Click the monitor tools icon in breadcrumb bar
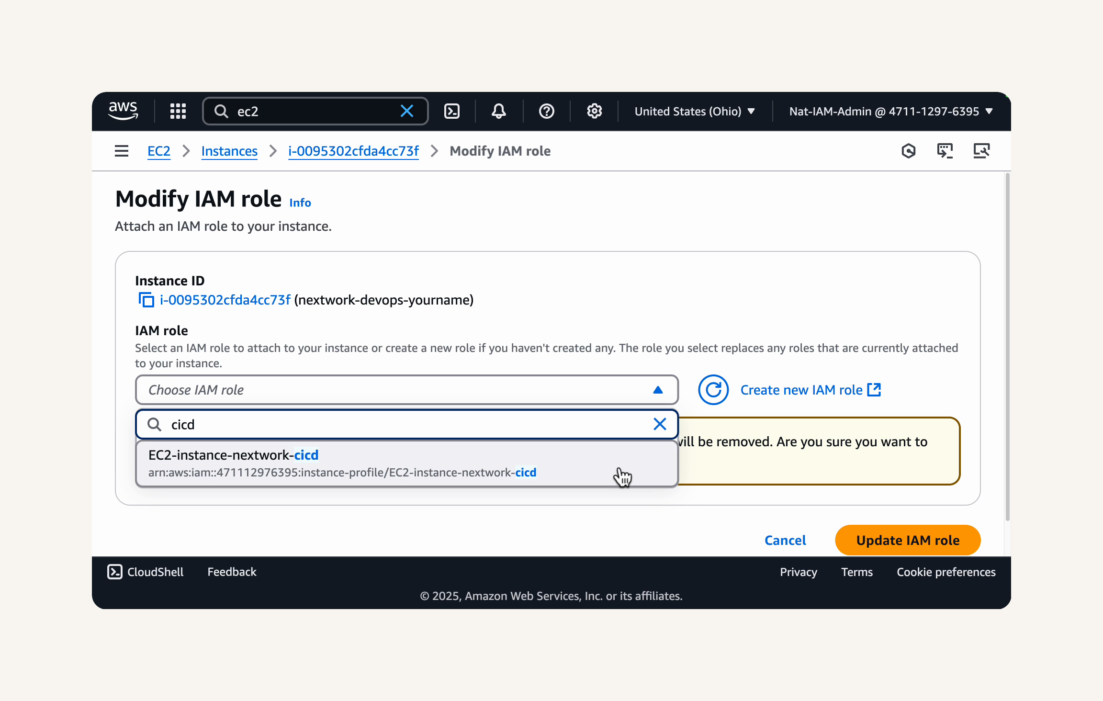Viewport: 1103px width, 701px height. [x=981, y=151]
